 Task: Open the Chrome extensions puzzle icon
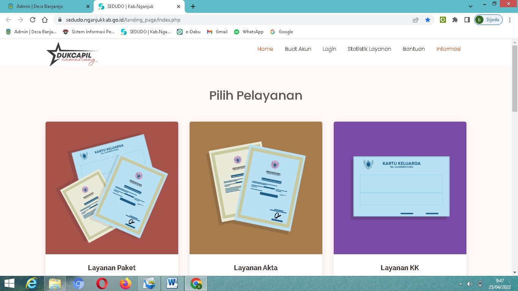coord(455,20)
